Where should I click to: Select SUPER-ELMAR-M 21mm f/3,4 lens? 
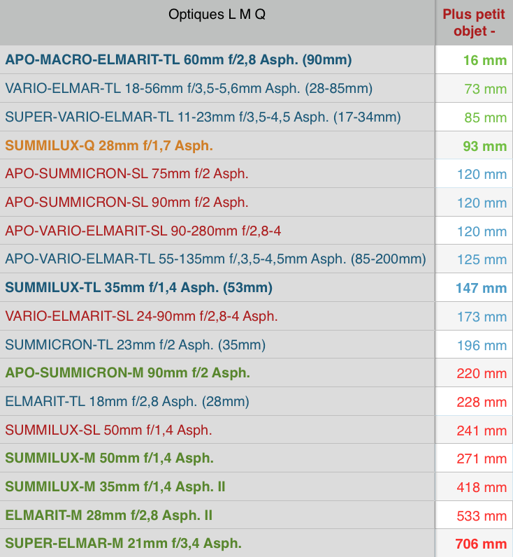tap(123, 543)
